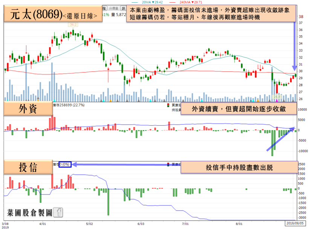The height and width of the screenshot is (229, 309).
Task: Click the 庫存258699 (22.7%) foreign holdings text
Action: point(69,105)
